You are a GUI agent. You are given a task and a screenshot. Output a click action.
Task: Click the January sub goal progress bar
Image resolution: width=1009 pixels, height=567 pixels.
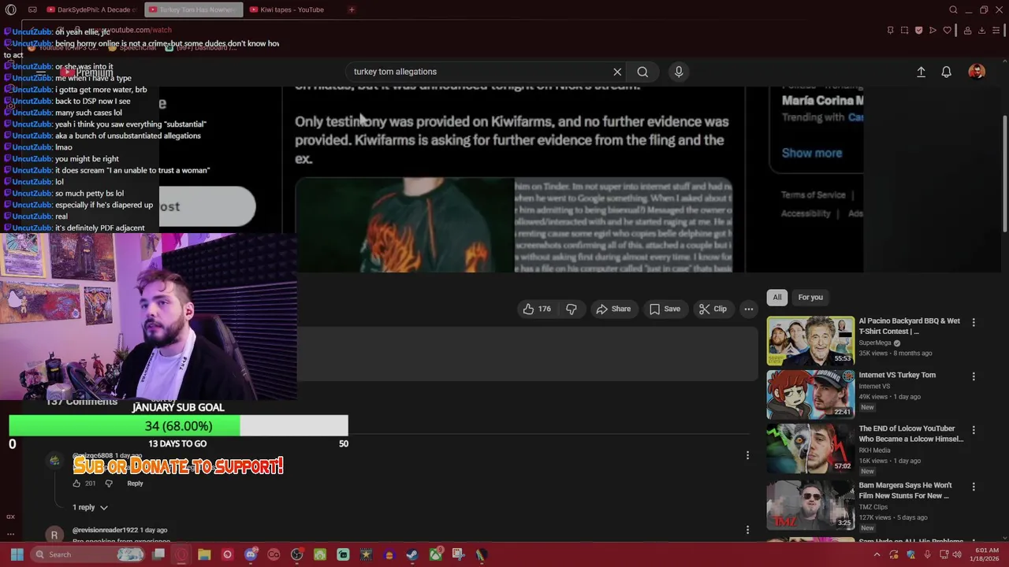[178, 426]
